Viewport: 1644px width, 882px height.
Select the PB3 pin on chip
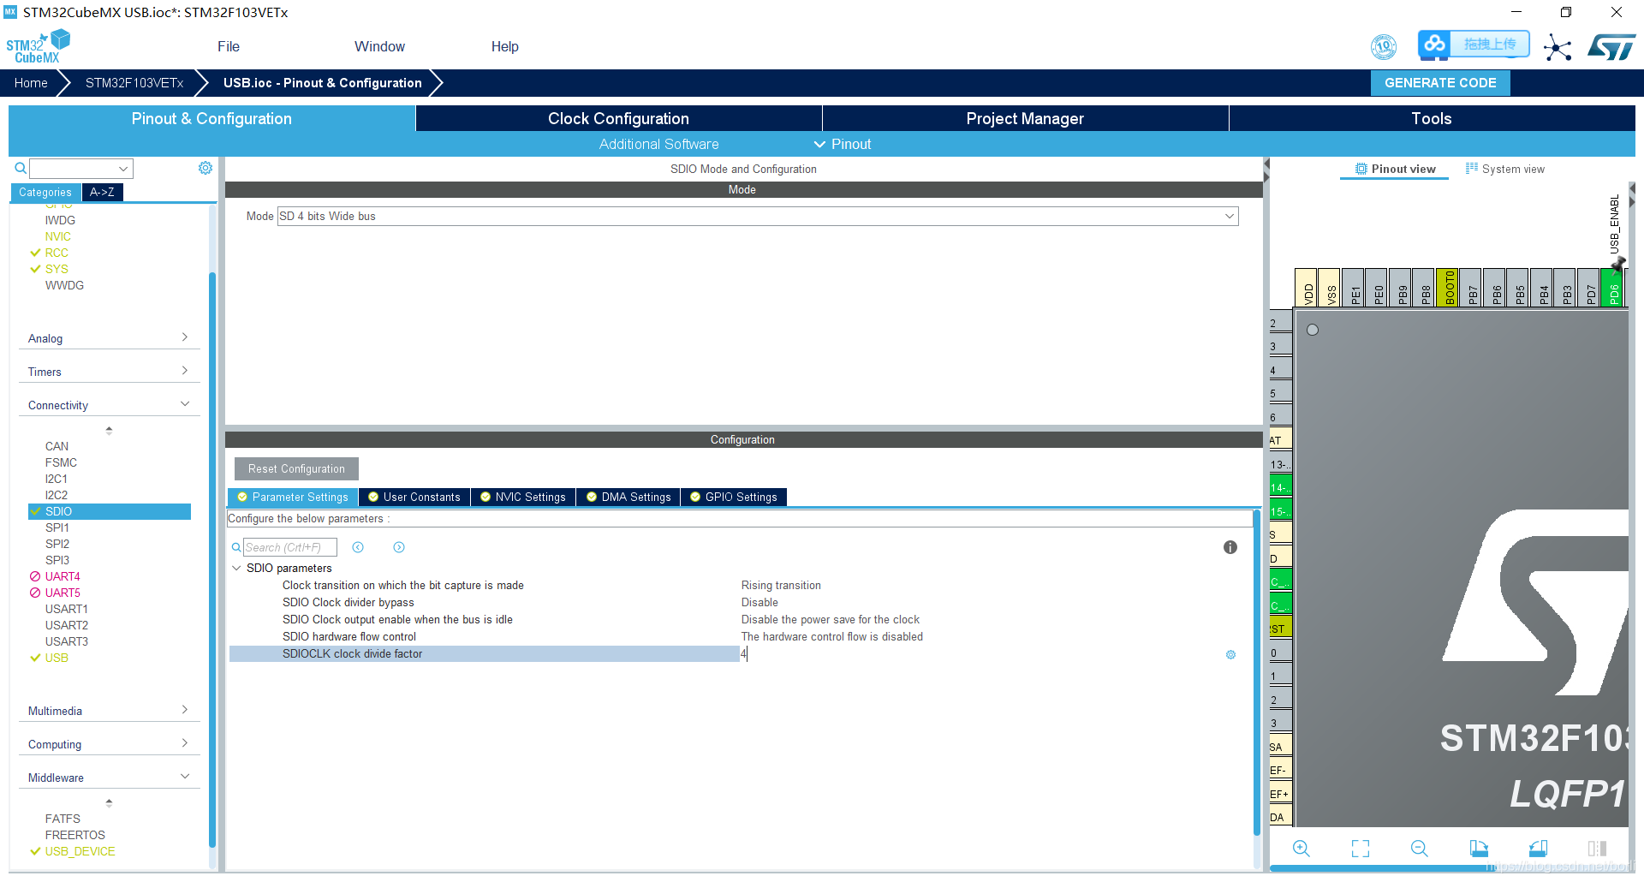[1564, 288]
